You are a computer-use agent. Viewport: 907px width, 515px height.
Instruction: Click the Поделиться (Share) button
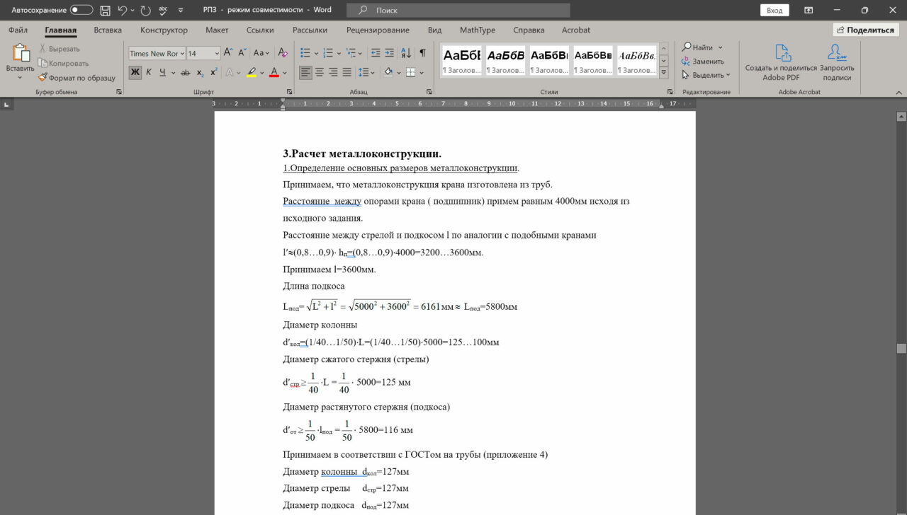pos(865,30)
